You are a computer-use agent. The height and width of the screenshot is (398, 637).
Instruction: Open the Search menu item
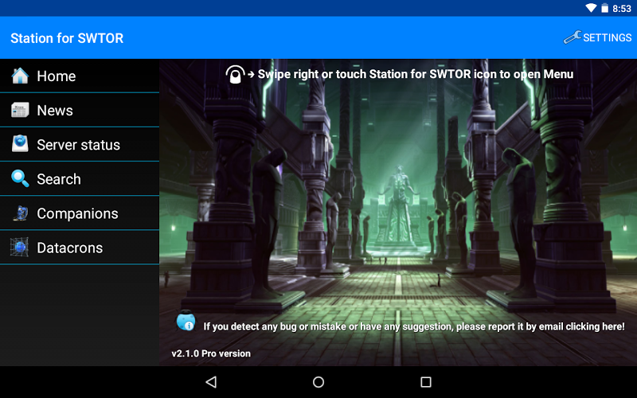80,178
